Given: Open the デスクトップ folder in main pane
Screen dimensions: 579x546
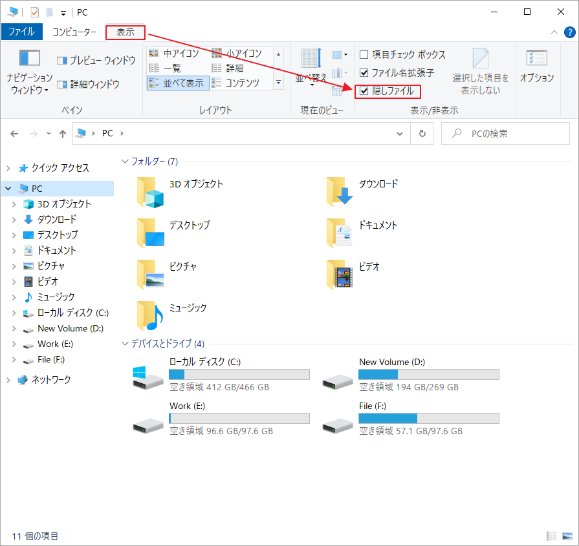Looking at the screenshot, I should tap(173, 233).
